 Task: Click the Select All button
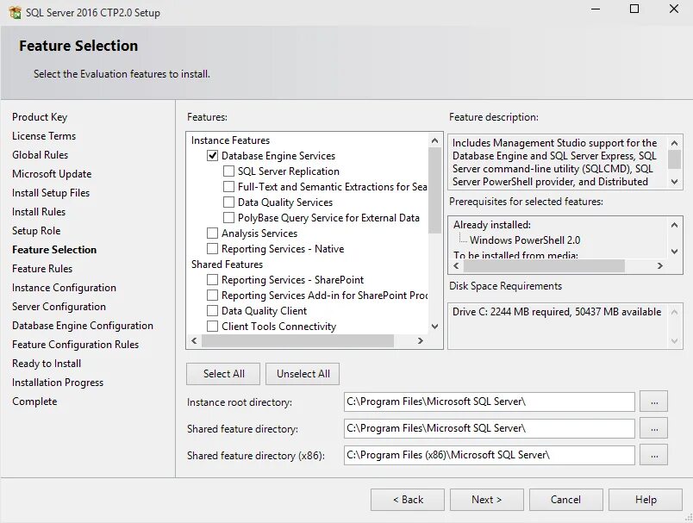click(x=223, y=374)
